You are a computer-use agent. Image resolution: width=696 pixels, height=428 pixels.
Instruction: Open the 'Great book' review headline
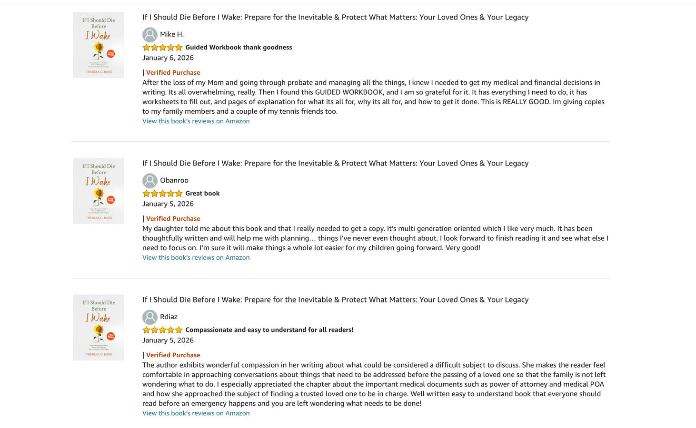tap(202, 194)
